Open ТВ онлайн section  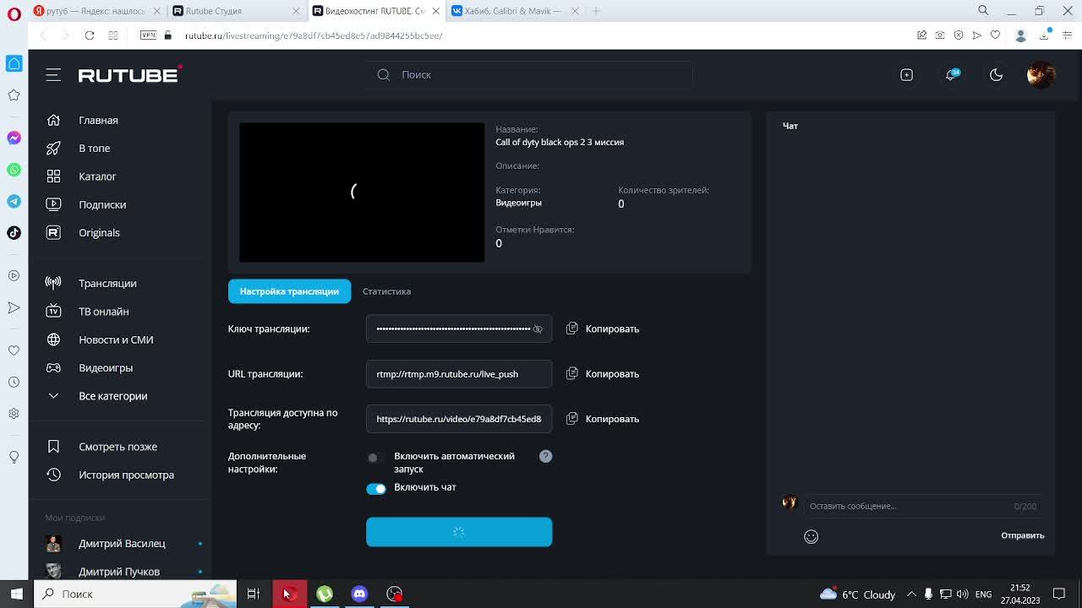tap(103, 312)
